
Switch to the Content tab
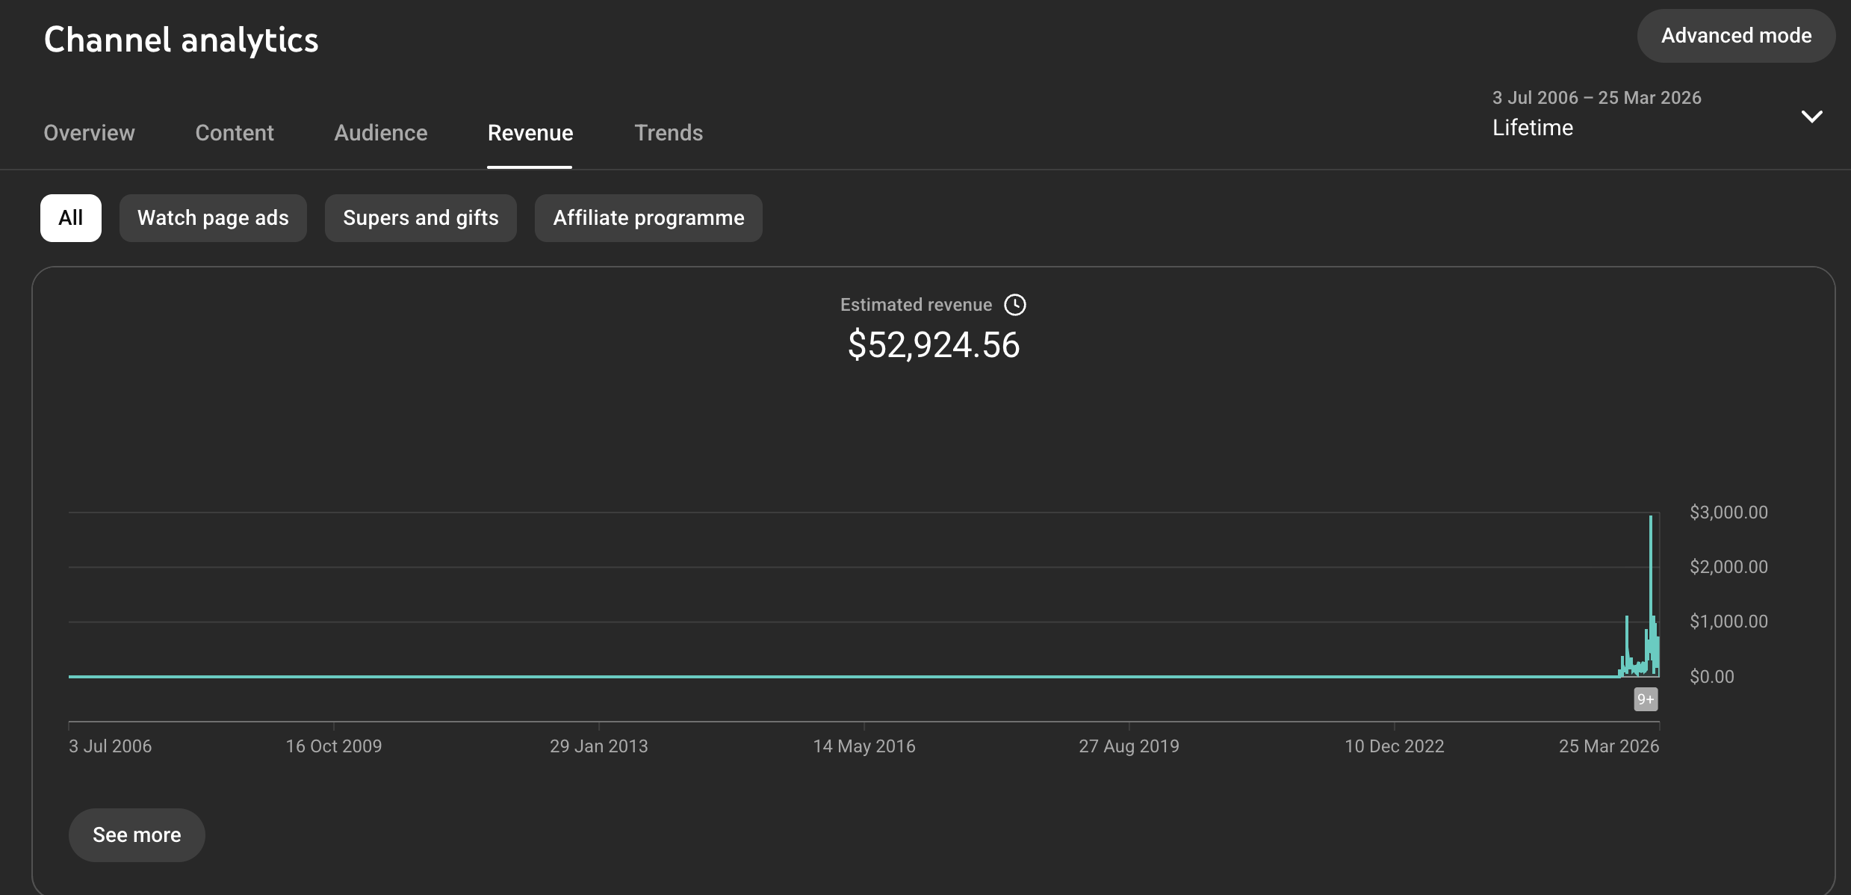[x=235, y=133]
